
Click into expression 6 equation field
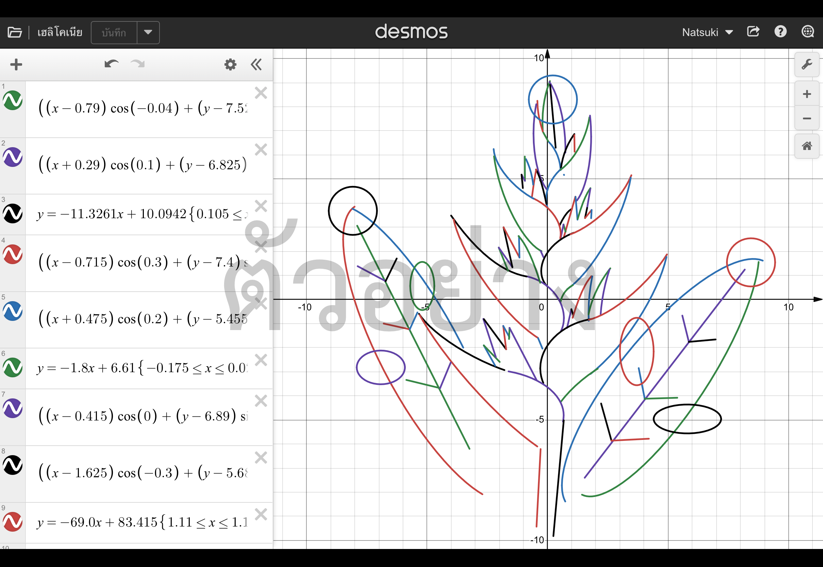coord(142,368)
